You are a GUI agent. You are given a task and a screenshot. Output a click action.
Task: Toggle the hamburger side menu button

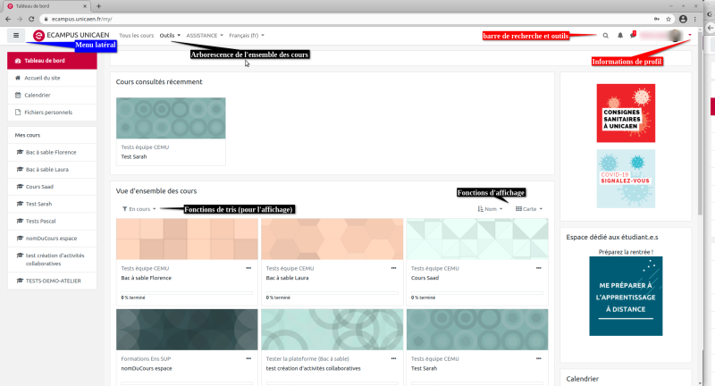coord(16,36)
